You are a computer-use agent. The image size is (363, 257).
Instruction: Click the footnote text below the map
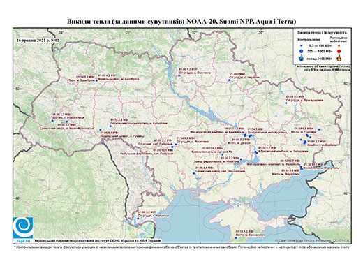pyautogui.click(x=181, y=247)
